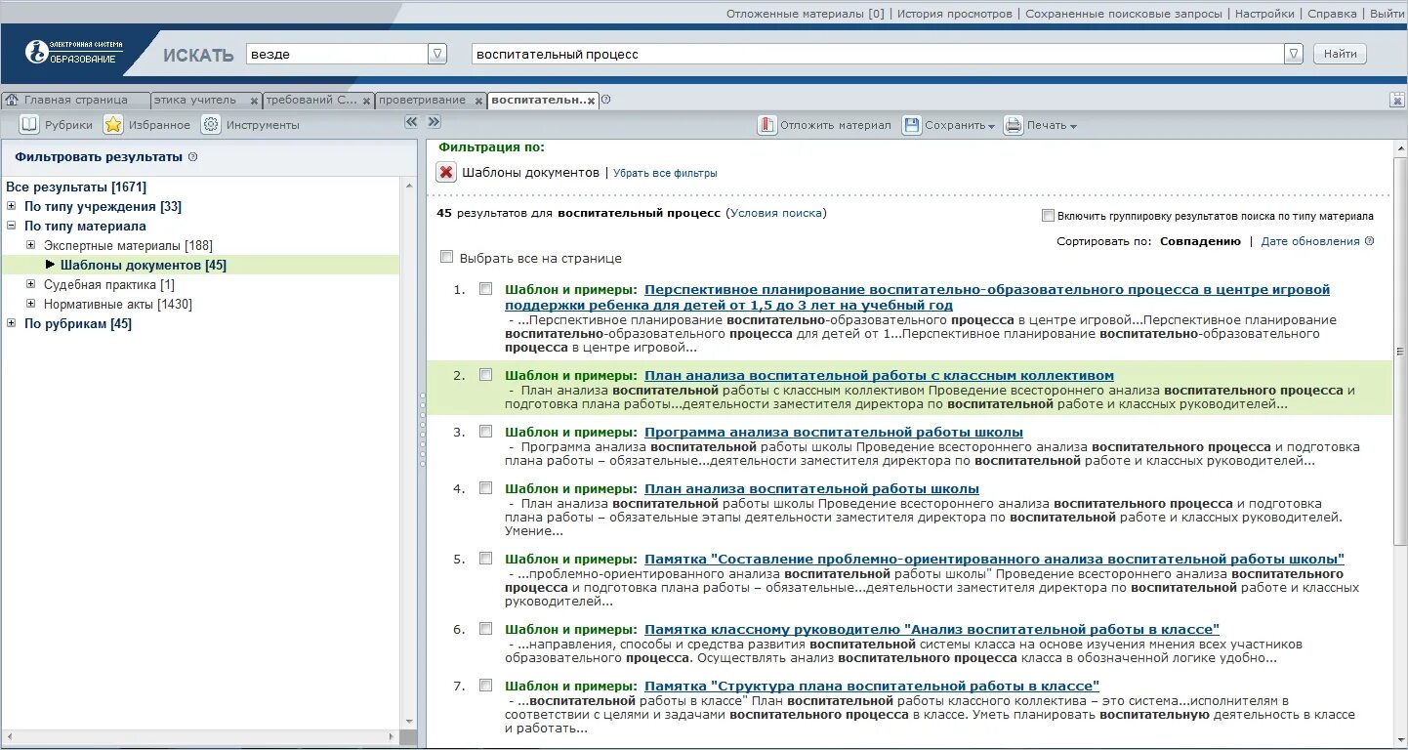Expand По рубрикам node
The image size is (1408, 750).
[11, 323]
